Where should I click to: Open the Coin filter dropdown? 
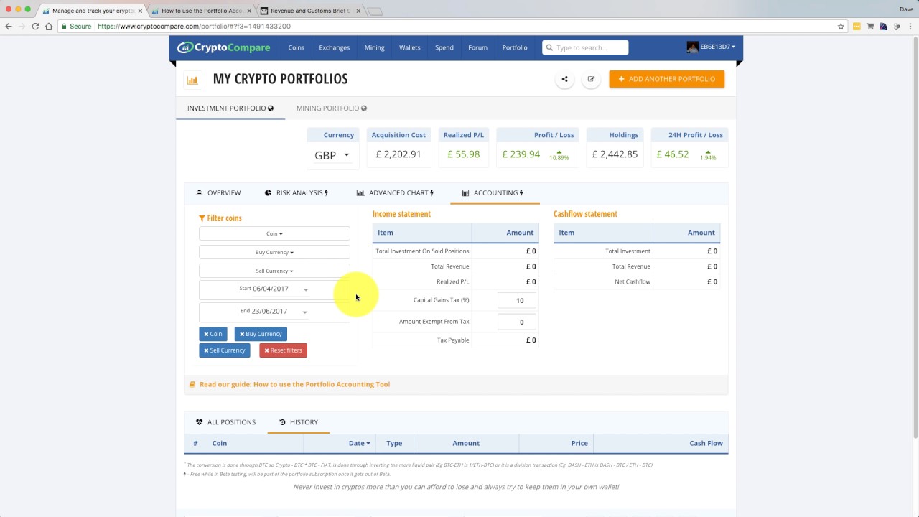point(274,233)
